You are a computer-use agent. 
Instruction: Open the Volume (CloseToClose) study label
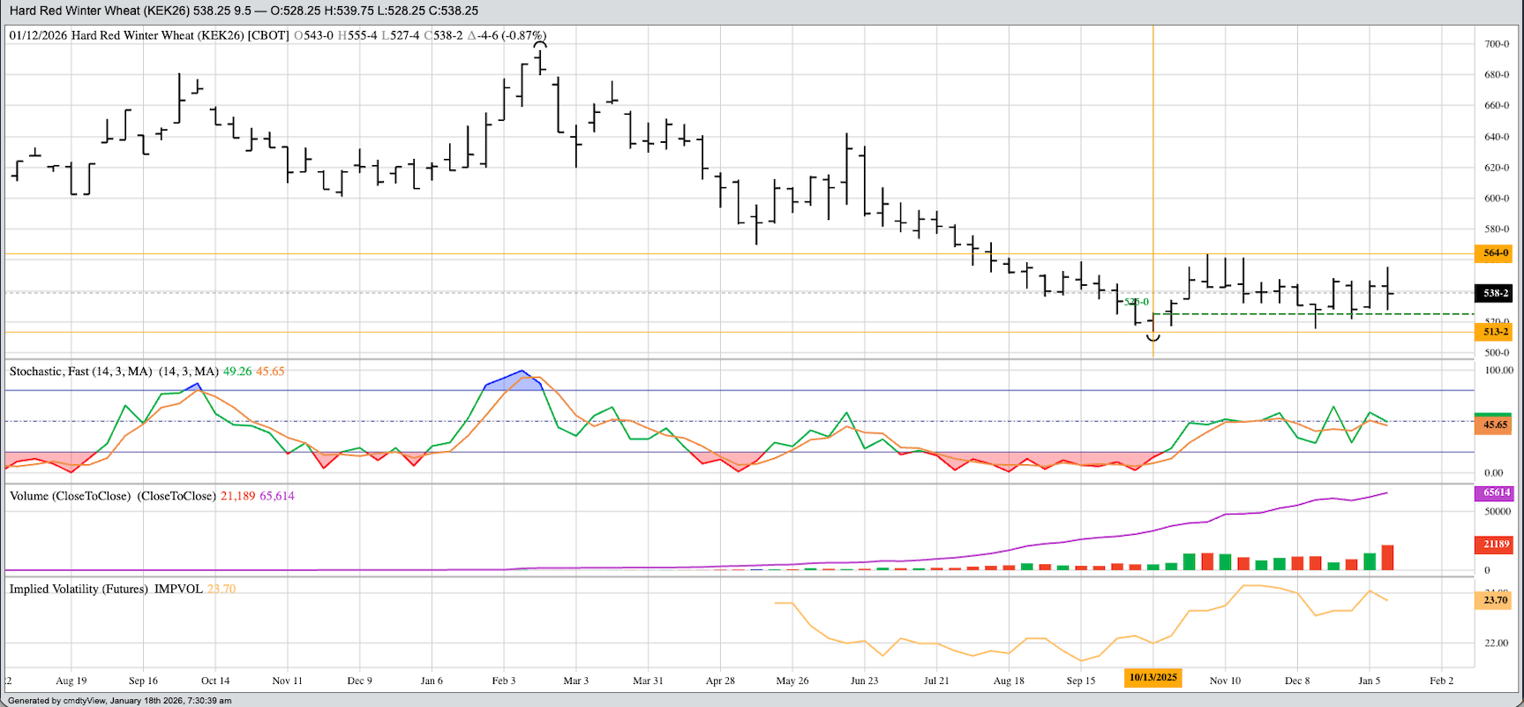click(x=71, y=496)
